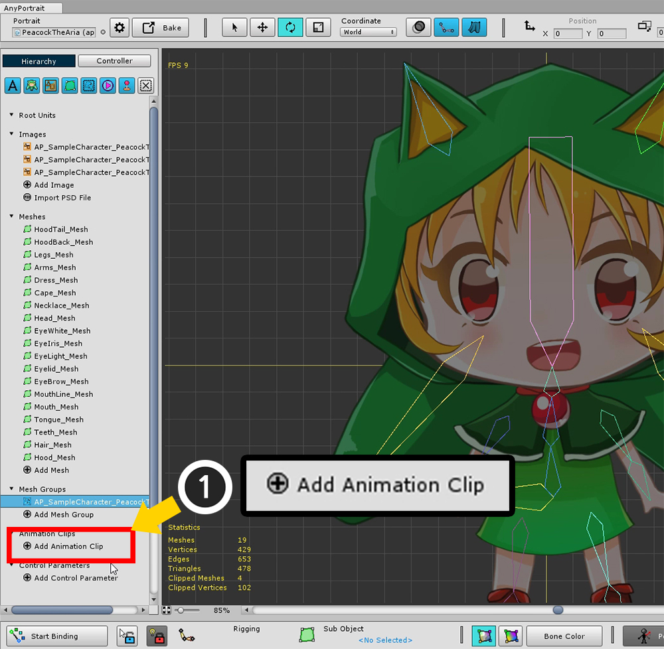Switch to the Controller tab

[x=114, y=61]
